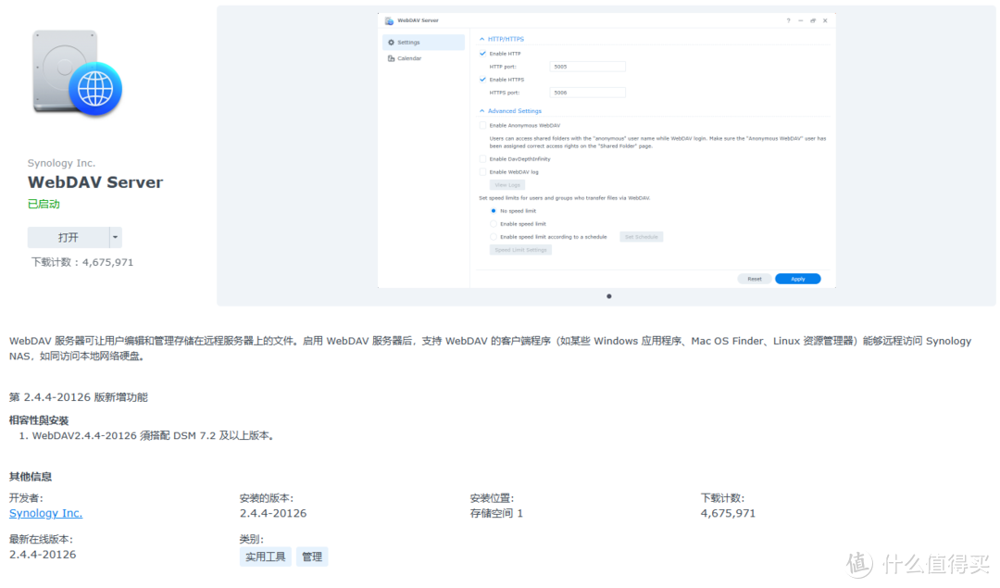Click the WebDAV settings preview screenshot
The image size is (1000, 588).
point(606,151)
